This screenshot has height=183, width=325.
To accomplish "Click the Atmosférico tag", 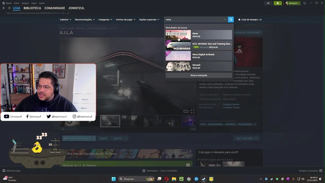I will coord(231,124).
